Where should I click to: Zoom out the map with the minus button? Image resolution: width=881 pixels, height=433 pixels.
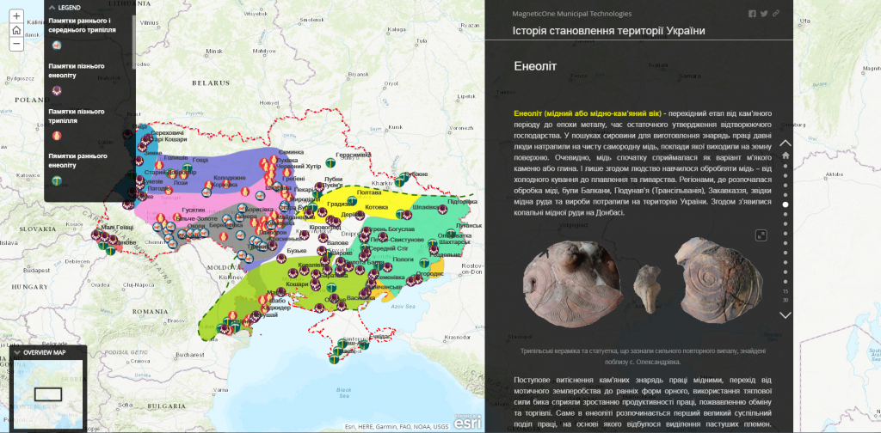(17, 44)
